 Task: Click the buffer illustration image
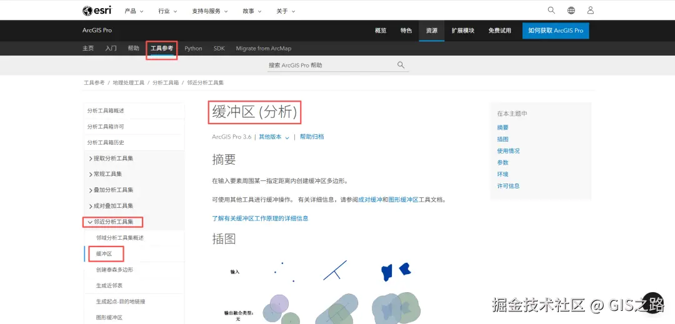tap(322, 292)
